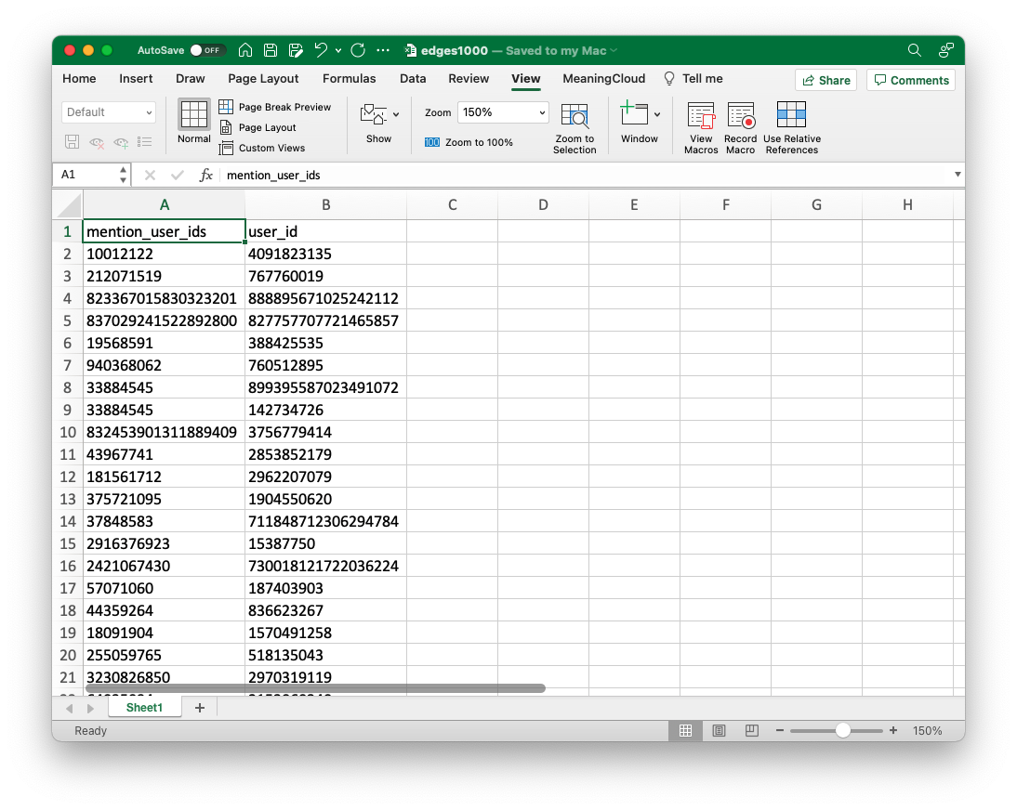Open the Zoom level dropdown
The width and height of the screenshot is (1017, 810).
[503, 111]
